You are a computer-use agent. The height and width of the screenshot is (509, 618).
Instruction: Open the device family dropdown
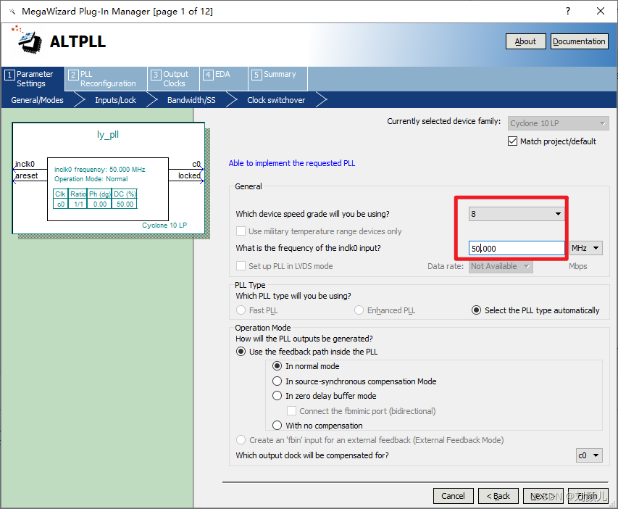tap(558, 123)
